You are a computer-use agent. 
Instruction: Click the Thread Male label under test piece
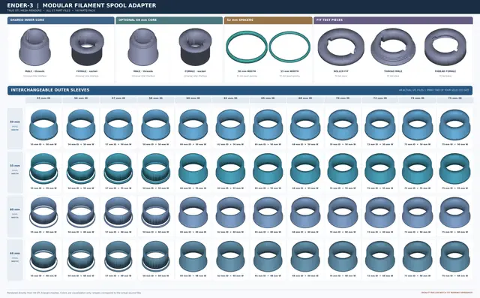[393, 71]
